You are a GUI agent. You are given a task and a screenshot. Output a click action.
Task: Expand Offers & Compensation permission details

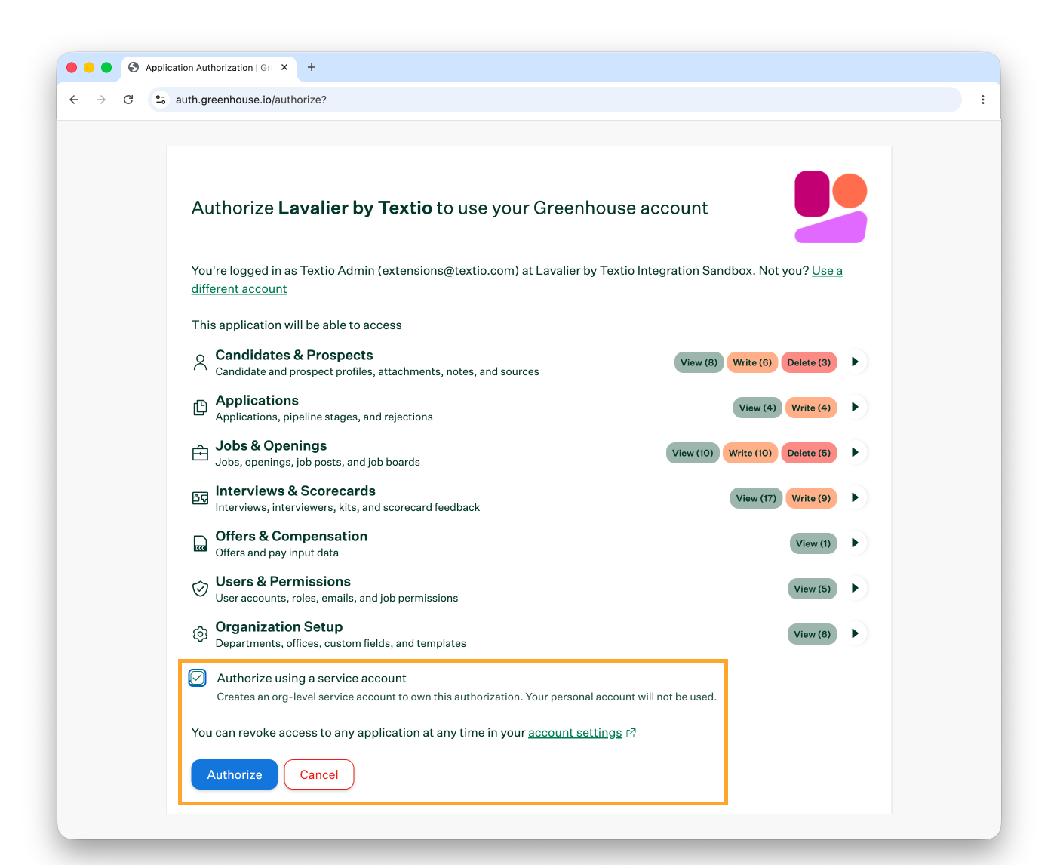[855, 543]
